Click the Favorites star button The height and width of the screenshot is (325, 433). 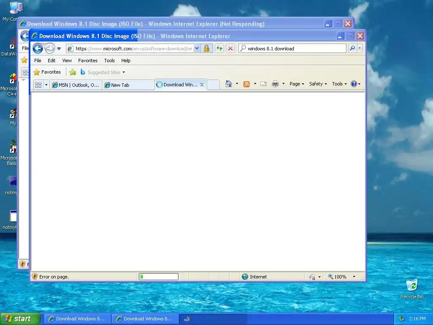(47, 72)
